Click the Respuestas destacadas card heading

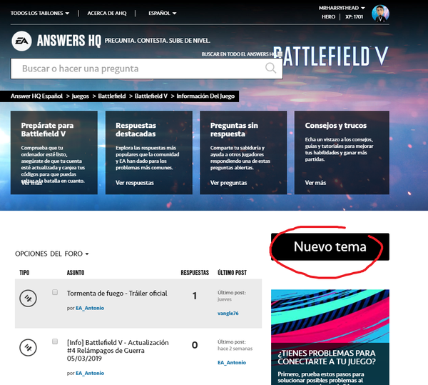point(136,129)
